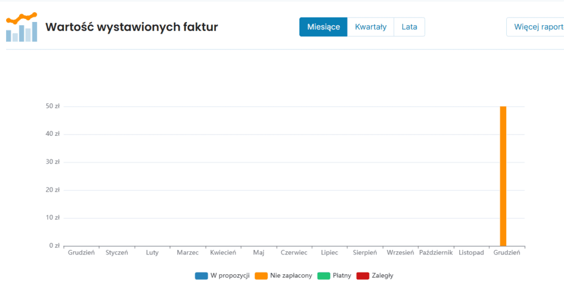Click the Listopad month label
The height and width of the screenshot is (294, 564).
471,253
